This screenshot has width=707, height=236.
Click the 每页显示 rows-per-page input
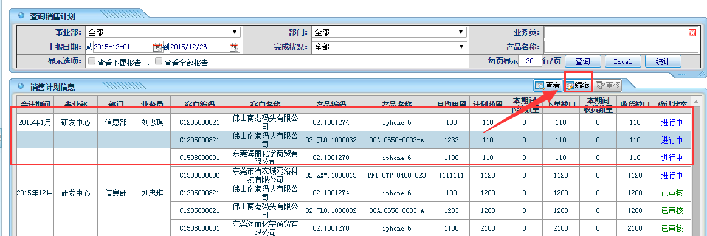click(530, 61)
